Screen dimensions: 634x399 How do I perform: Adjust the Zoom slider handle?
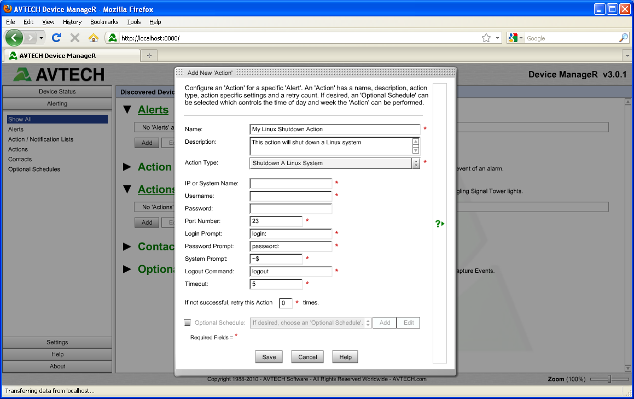click(609, 379)
